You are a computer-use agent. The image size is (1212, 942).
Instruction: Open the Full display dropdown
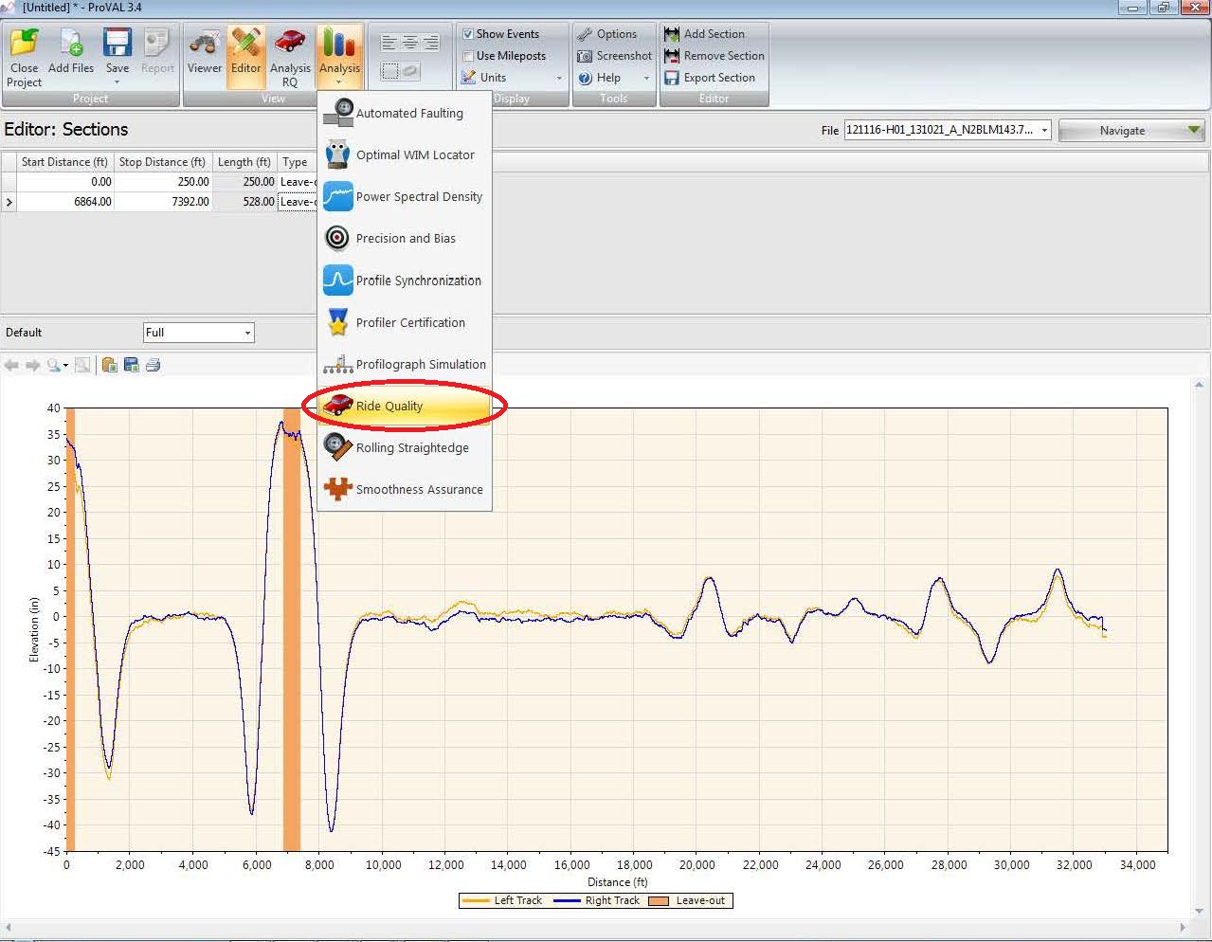click(x=198, y=333)
